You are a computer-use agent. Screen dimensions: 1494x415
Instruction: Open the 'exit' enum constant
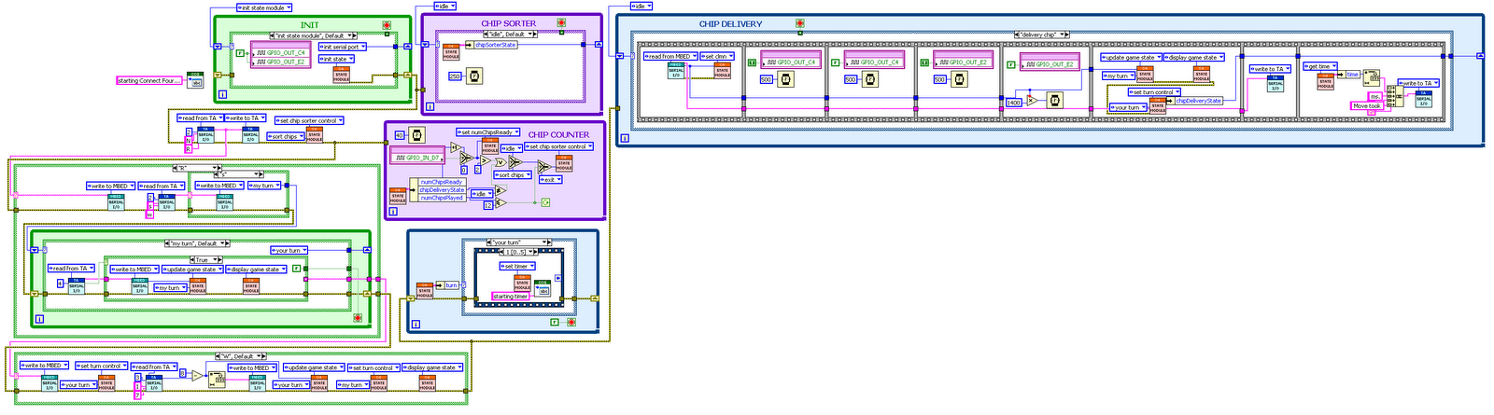click(x=550, y=180)
